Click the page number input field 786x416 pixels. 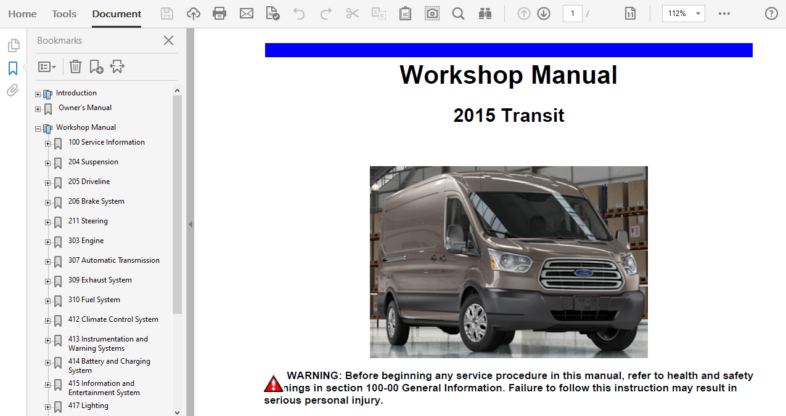[572, 14]
